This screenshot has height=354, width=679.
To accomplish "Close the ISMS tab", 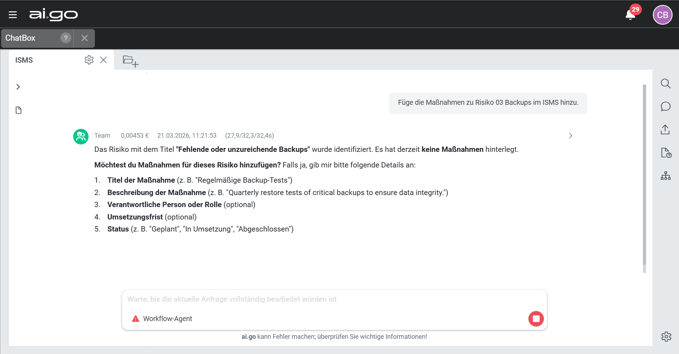I will pyautogui.click(x=103, y=60).
